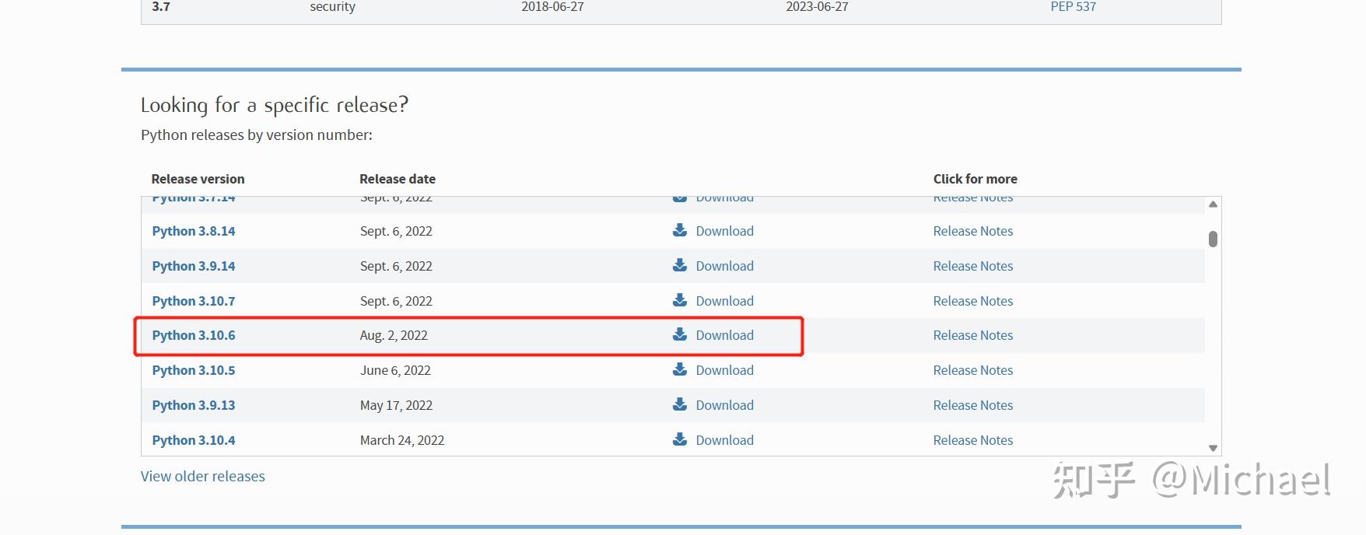1366x535 pixels.
Task: Click Download text link for Python 3.10.5
Action: (x=725, y=370)
